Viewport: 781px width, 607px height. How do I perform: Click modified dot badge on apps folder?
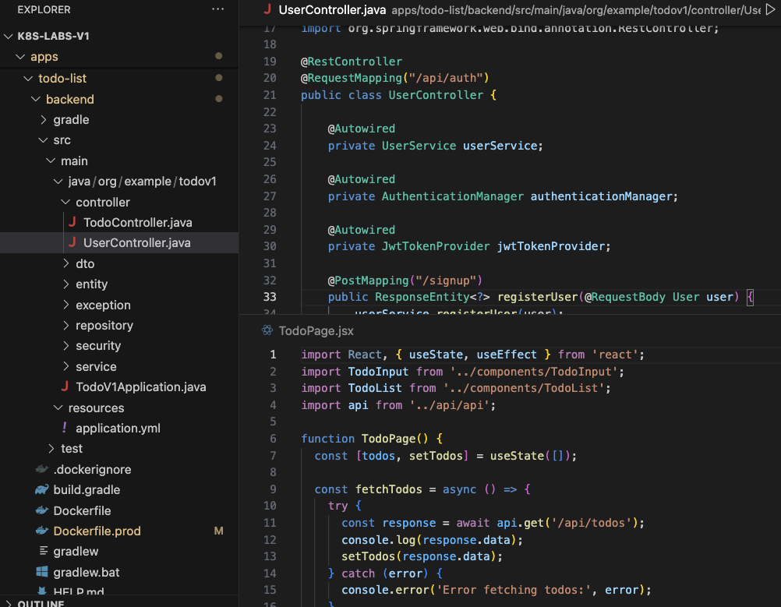(219, 56)
